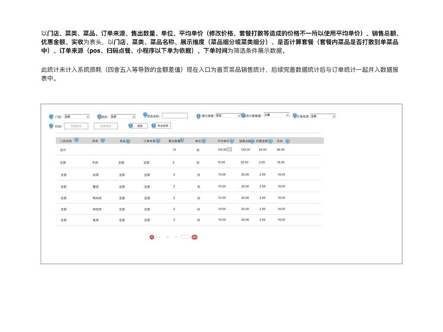The height and width of the screenshot is (332, 443).
Task: Click the page number jump input
Action: pos(185,237)
